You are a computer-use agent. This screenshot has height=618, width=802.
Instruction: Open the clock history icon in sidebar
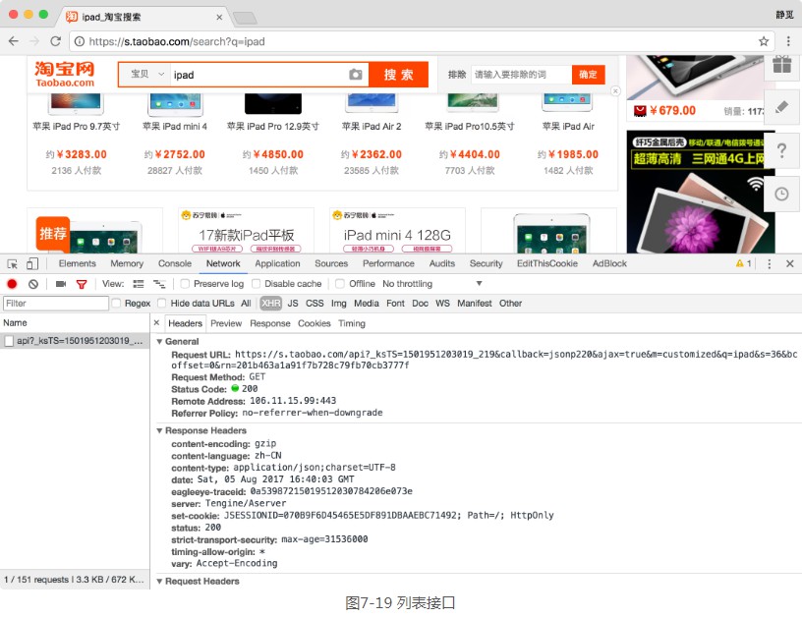click(x=781, y=195)
